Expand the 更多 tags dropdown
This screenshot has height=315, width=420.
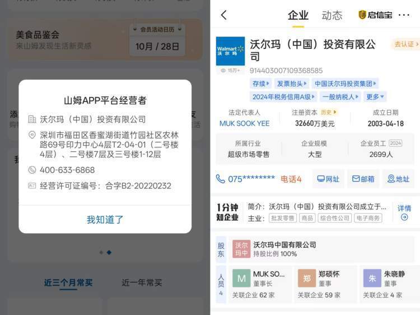click(375, 97)
